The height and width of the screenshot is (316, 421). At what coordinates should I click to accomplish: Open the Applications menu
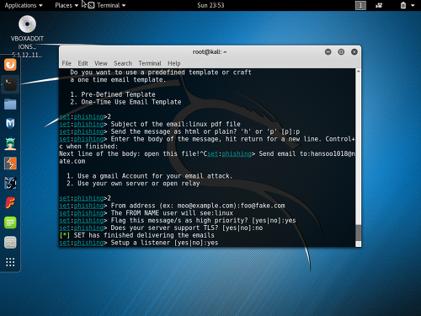[x=24, y=5]
